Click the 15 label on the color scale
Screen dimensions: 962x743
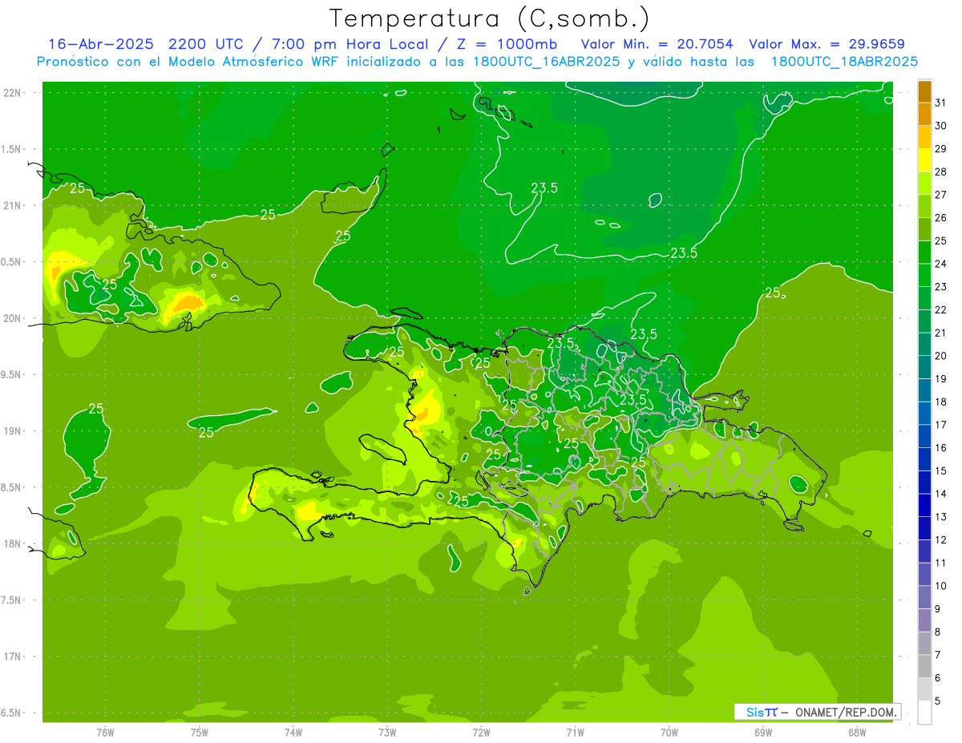click(941, 471)
